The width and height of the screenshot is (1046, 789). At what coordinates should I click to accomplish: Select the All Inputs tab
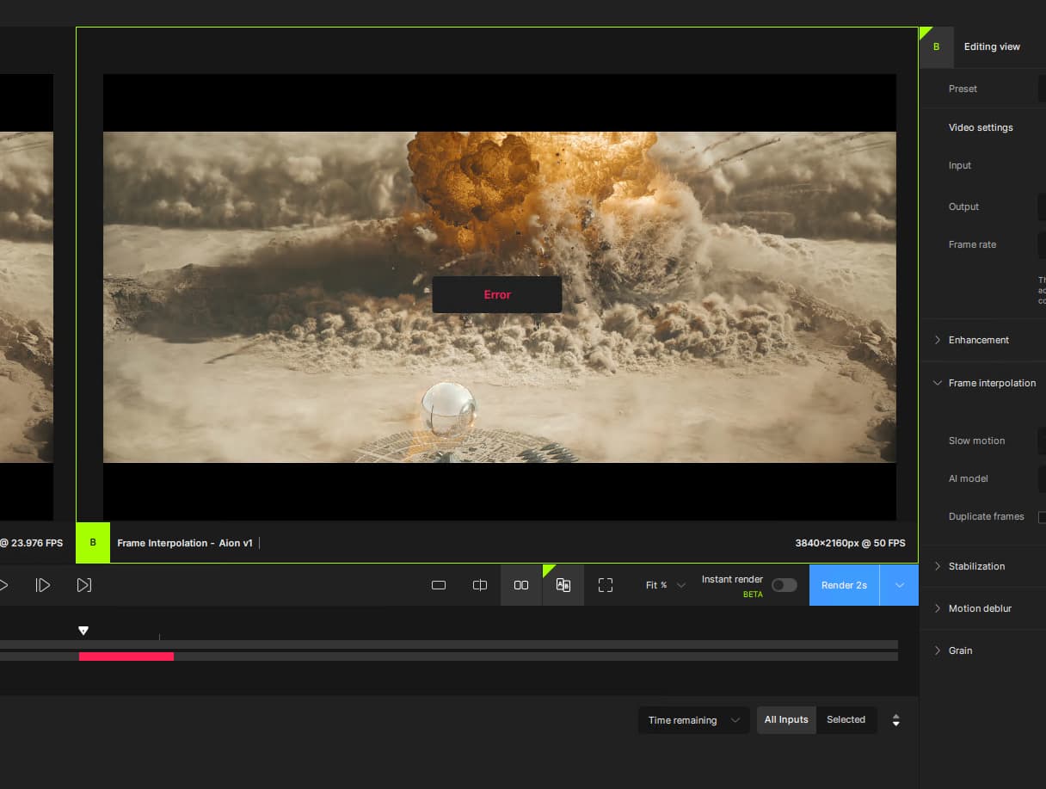pyautogui.click(x=786, y=720)
